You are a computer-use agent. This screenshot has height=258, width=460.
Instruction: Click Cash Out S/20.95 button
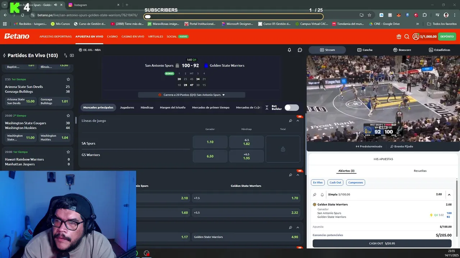tap(382, 243)
